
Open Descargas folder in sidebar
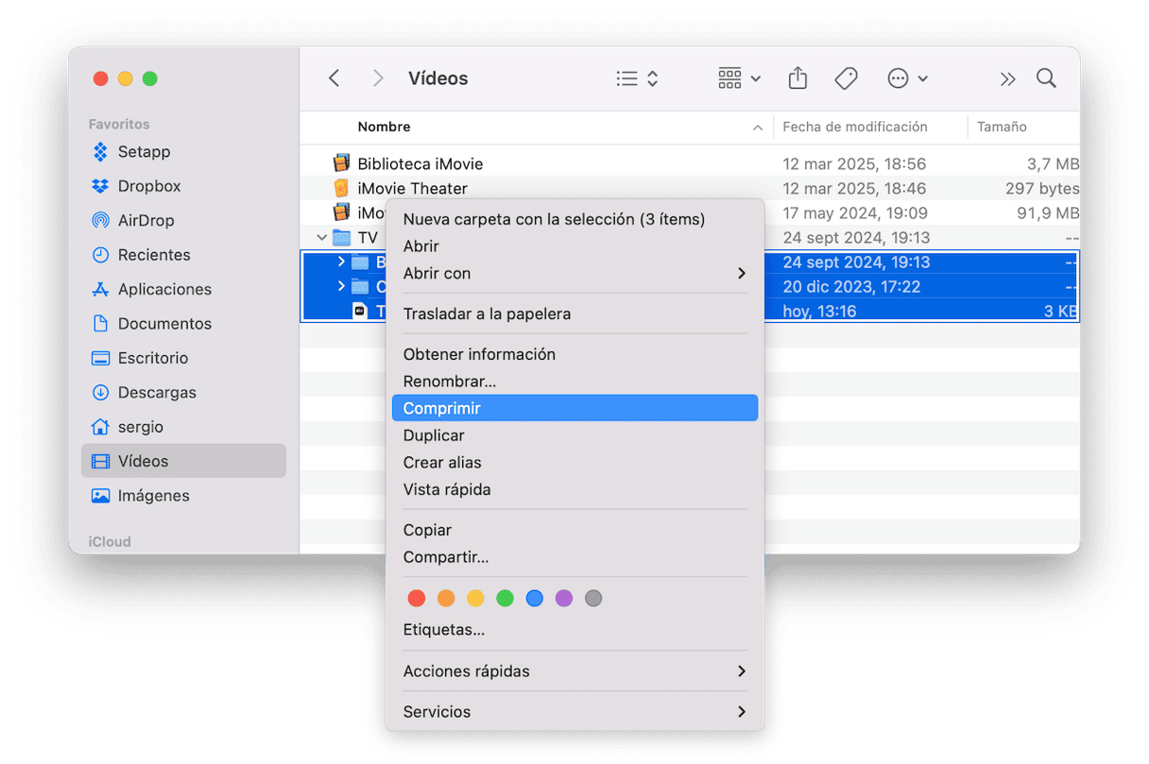tap(156, 392)
